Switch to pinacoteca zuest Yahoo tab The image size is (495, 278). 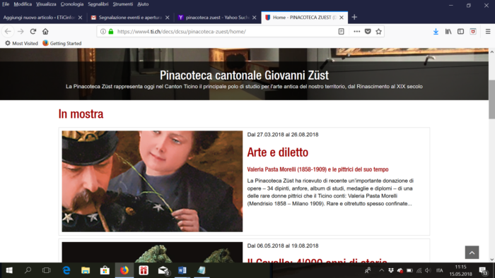217,18
